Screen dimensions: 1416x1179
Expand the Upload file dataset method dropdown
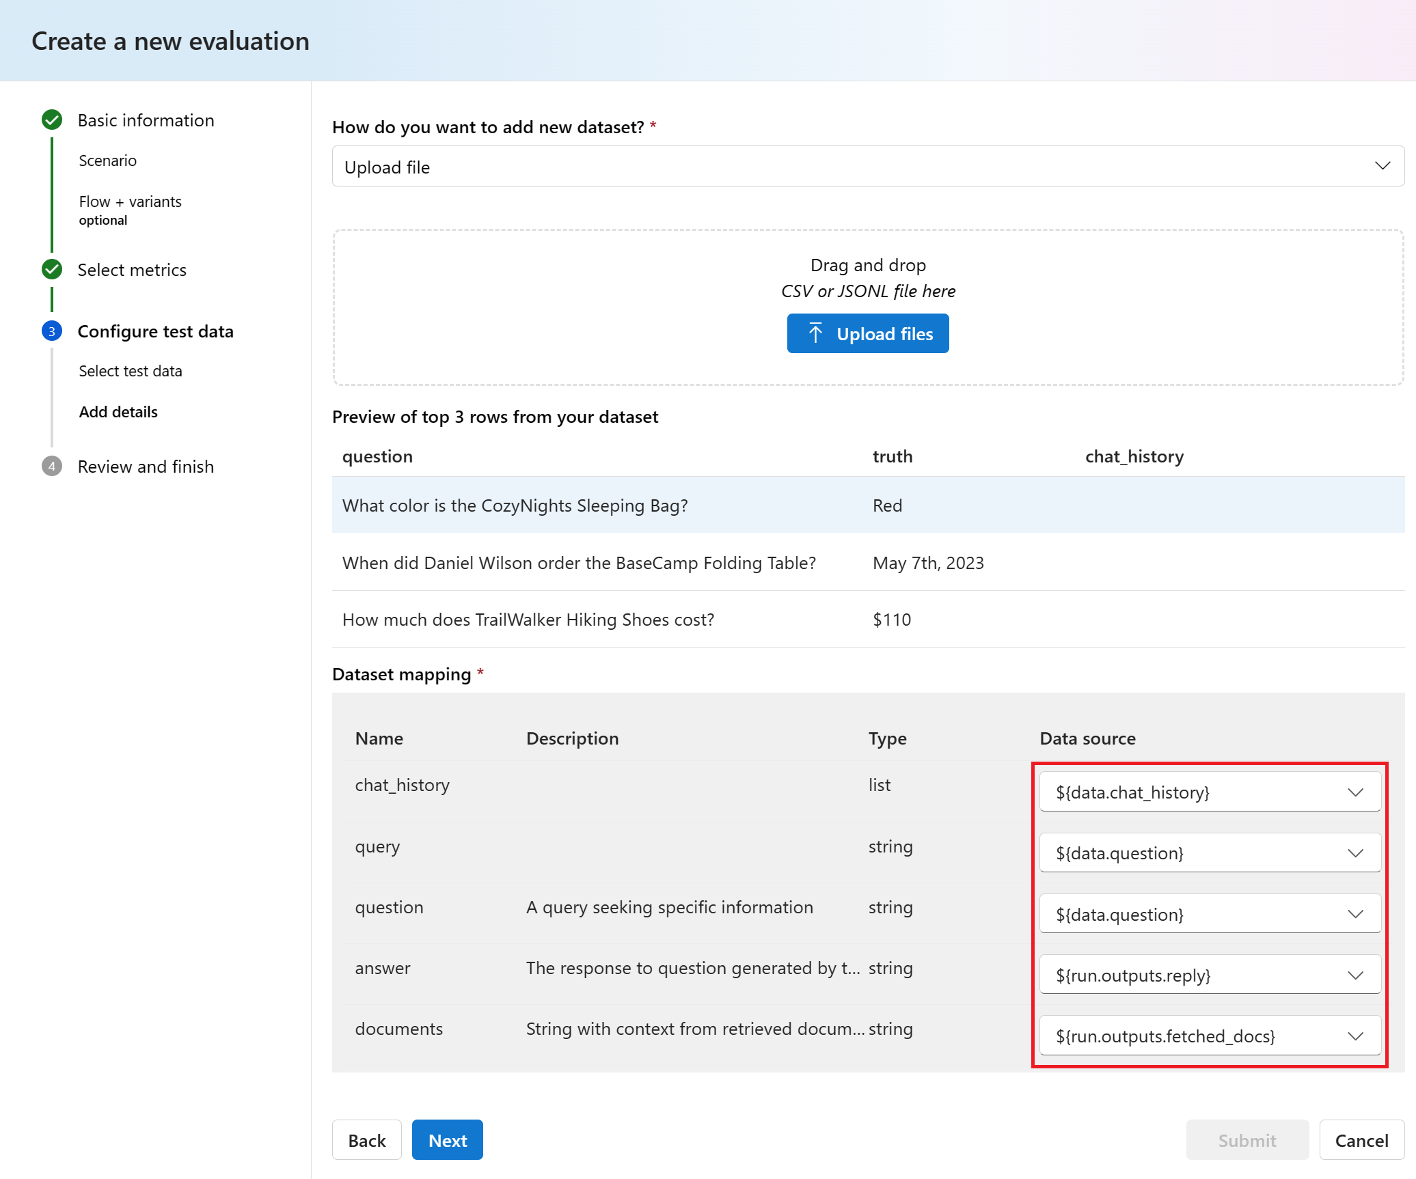coord(867,167)
